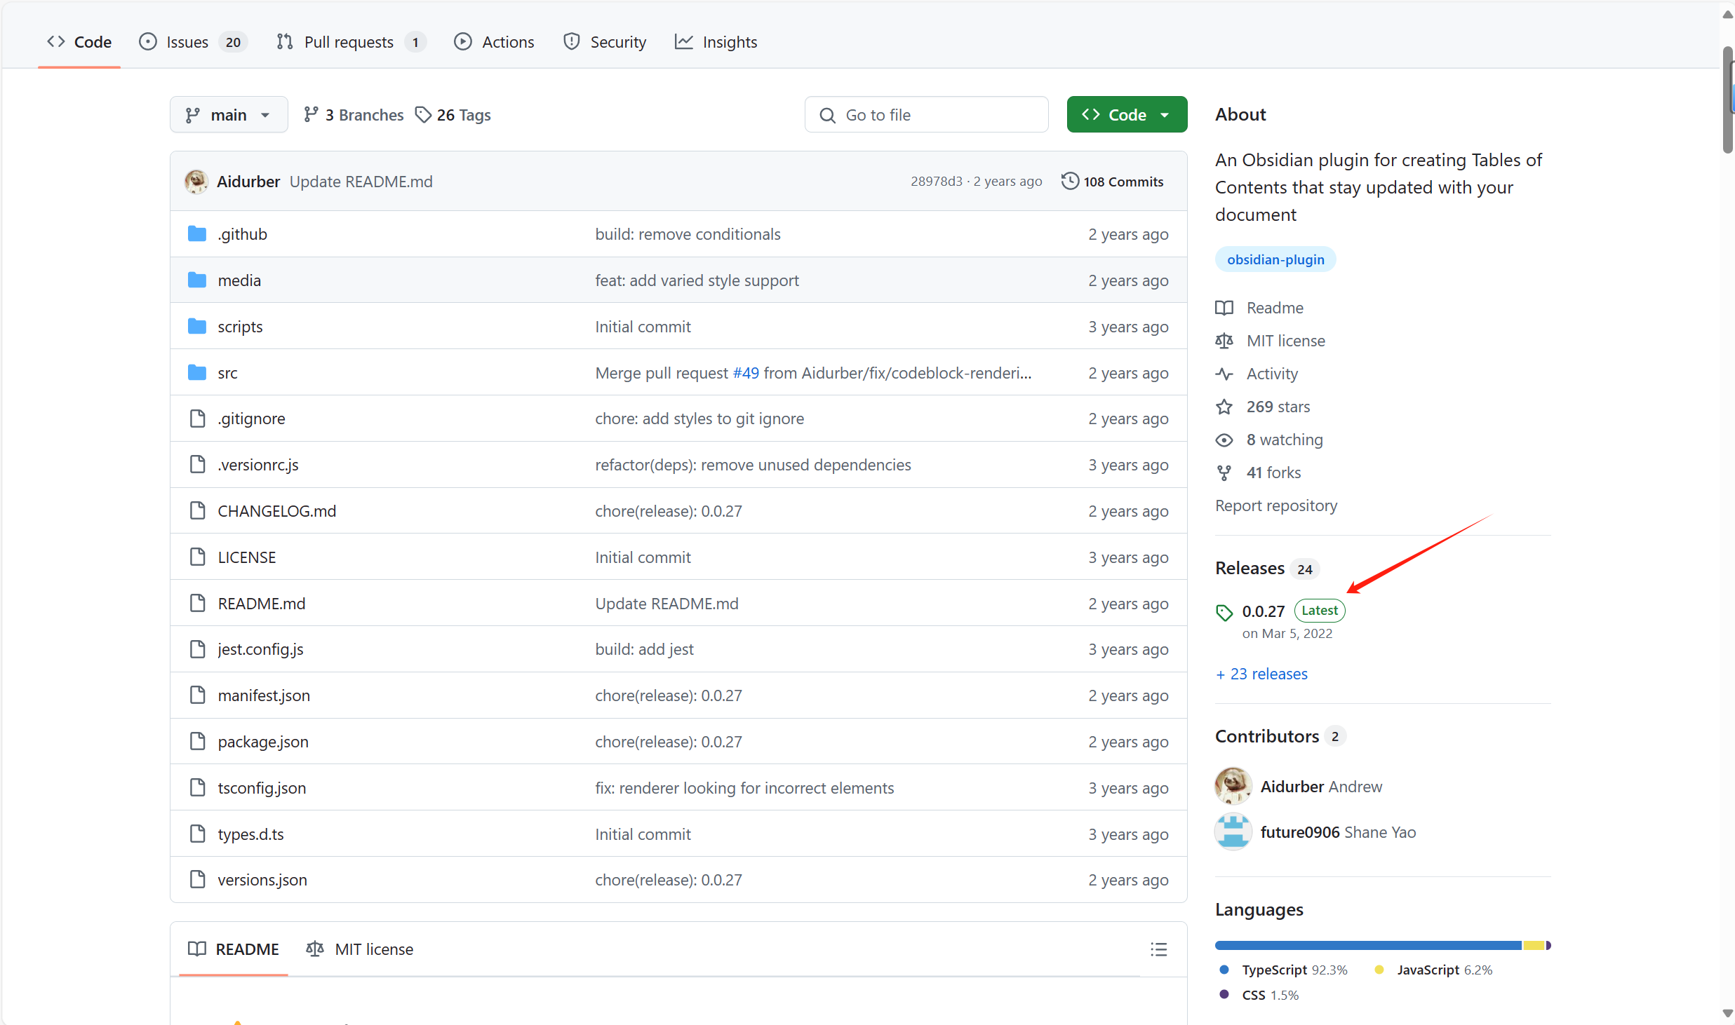This screenshot has width=1735, height=1025.
Task: Click the 8 watching eye icon
Action: (1224, 440)
